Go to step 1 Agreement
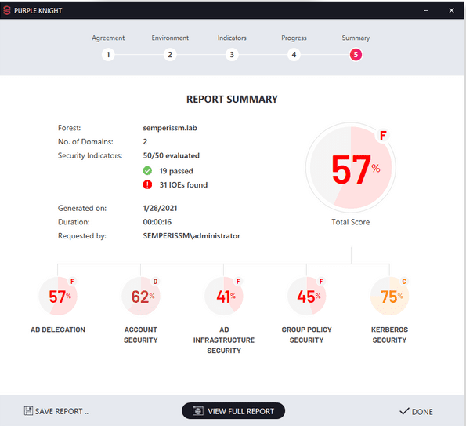 (108, 55)
